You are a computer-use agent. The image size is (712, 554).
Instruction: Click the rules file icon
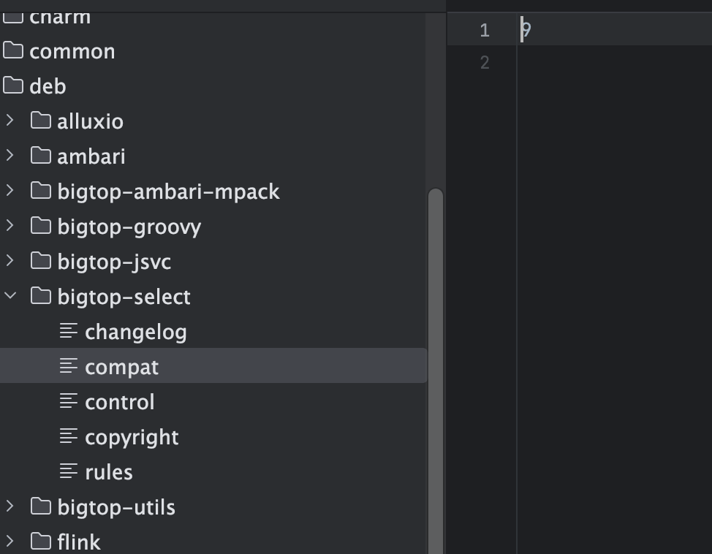pos(69,471)
